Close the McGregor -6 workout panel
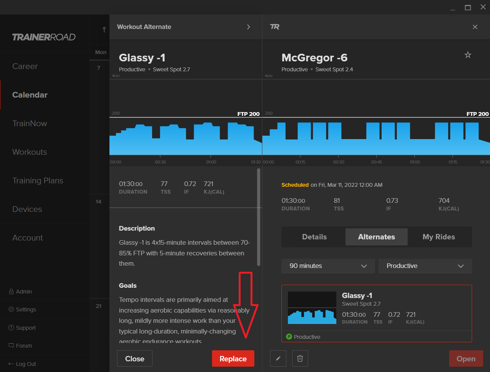Image resolution: width=490 pixels, height=372 pixels. tap(475, 27)
